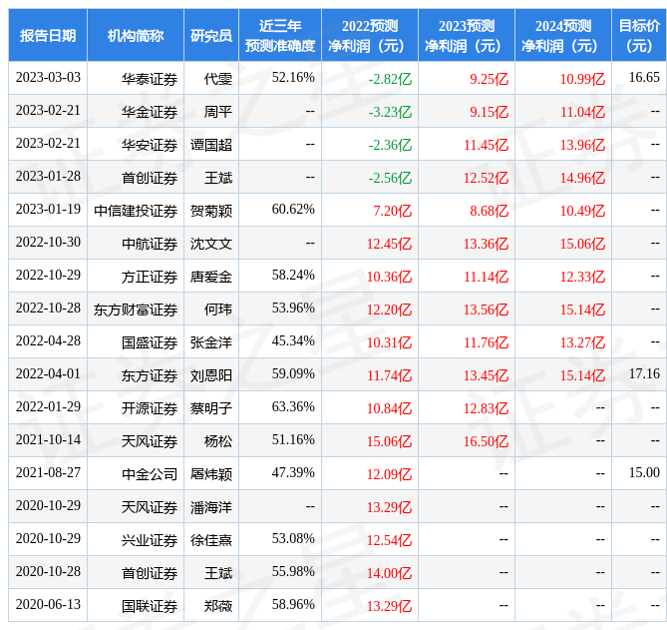The image size is (667, 630).
Task: Click the 目标价 column header
Action: point(639,35)
